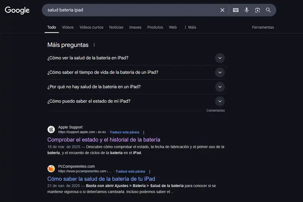Open the Produtos tab

tap(155, 27)
